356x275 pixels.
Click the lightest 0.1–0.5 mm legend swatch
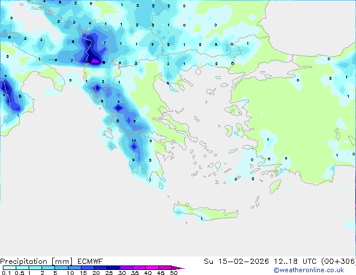click(10, 268)
